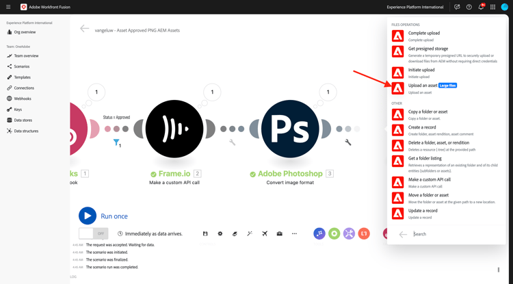Choose Copy a folder or asset
Screen dimensions: 513x284
tap(446, 114)
